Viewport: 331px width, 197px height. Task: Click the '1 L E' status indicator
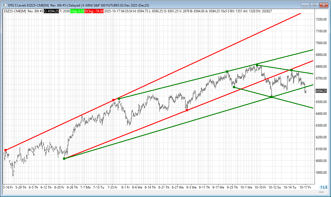[324, 187]
